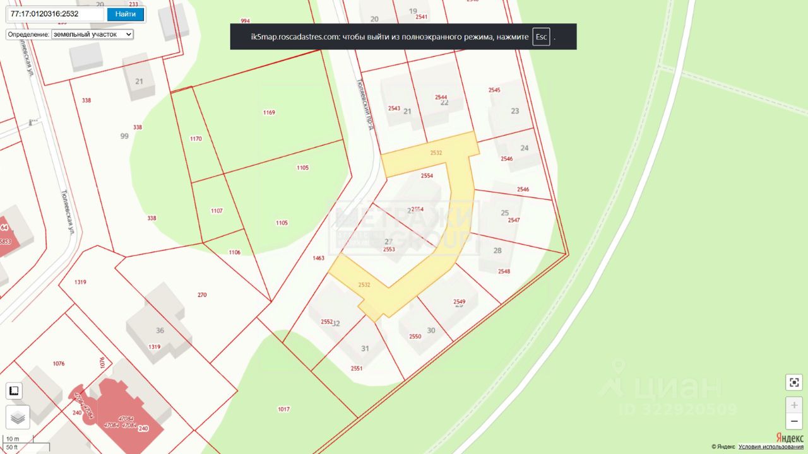The image size is (808, 454).
Task: Click house number 28 label
Action: point(497,250)
